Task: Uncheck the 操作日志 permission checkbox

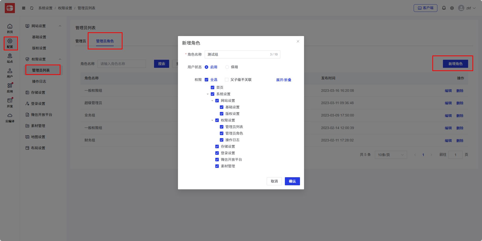Action: pyautogui.click(x=222, y=140)
